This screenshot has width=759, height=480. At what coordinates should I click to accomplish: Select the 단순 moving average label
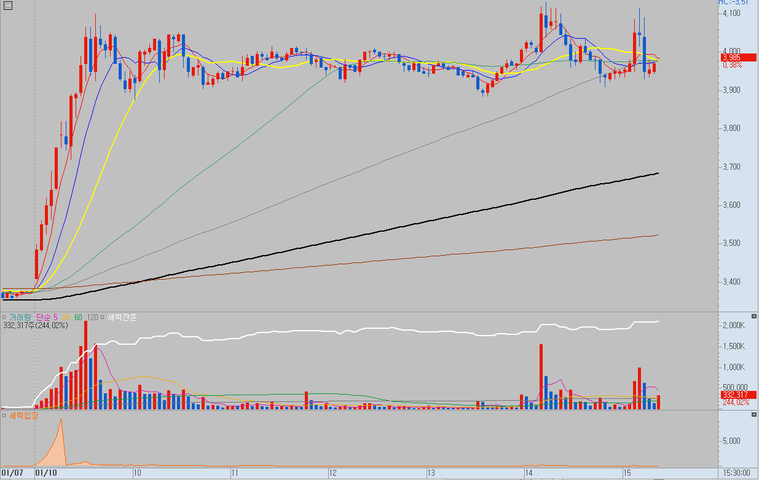point(43,317)
